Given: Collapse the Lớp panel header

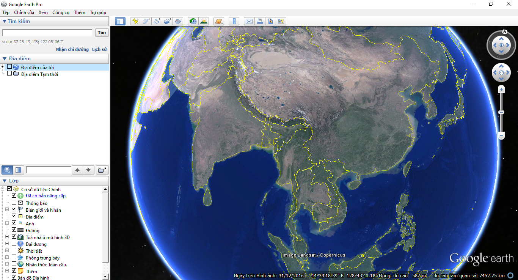Looking at the screenshot, I should point(5,181).
